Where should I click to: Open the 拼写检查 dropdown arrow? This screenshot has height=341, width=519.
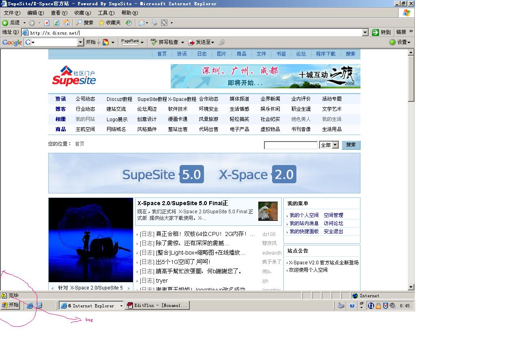pos(182,42)
